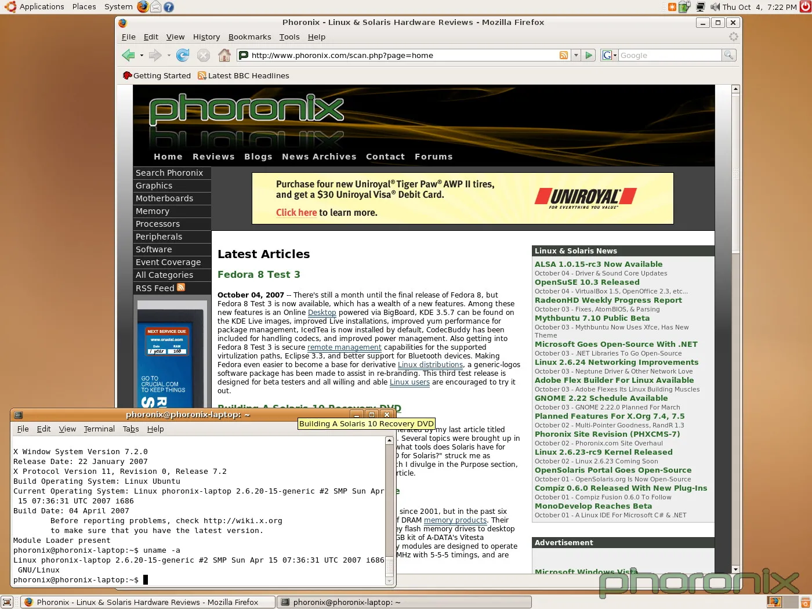Click the orange RSS icon beside RSS Feed

[x=181, y=287]
